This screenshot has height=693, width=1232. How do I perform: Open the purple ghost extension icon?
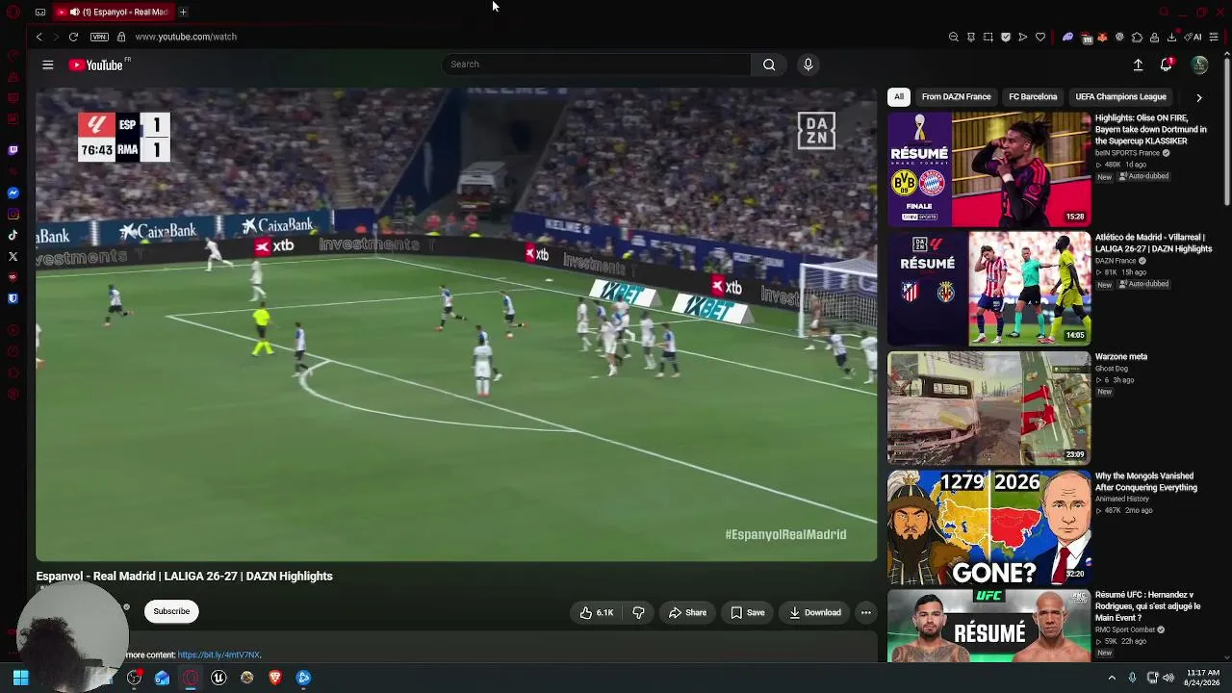coord(1067,38)
